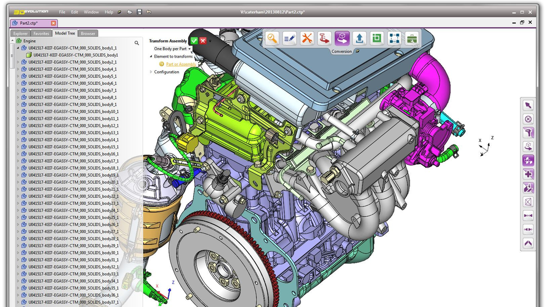Select the purple Conversion toolbar icon

click(x=342, y=38)
